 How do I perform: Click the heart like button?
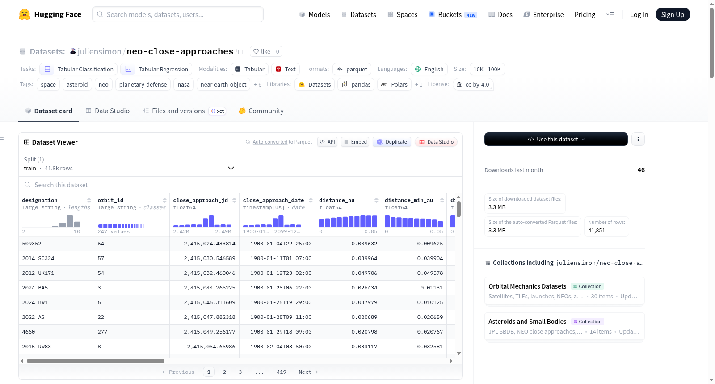point(262,51)
